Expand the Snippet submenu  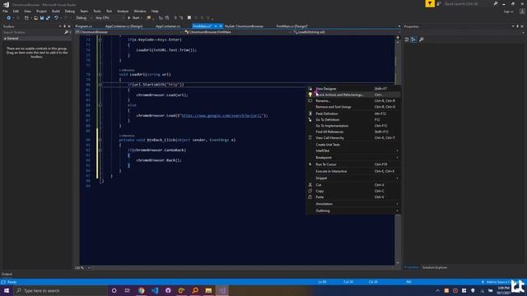pyautogui.click(x=352, y=178)
